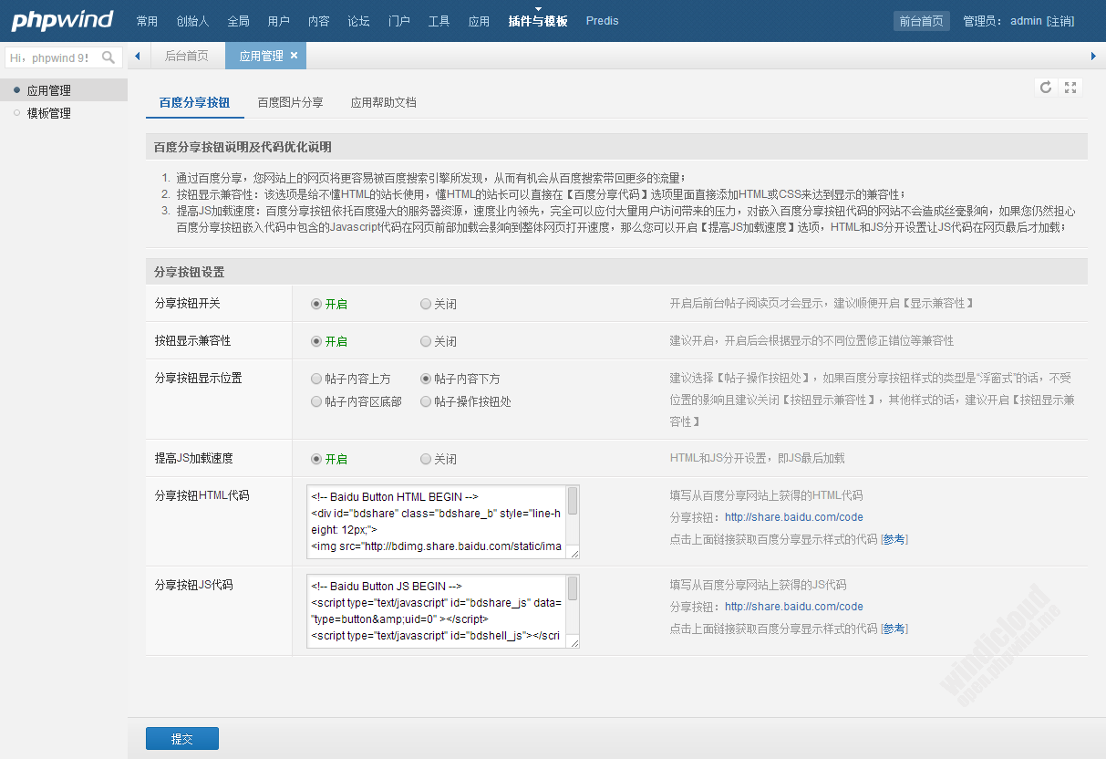Select the 百度图片分享 sub-tab
The height and width of the screenshot is (759, 1106).
coord(290,103)
